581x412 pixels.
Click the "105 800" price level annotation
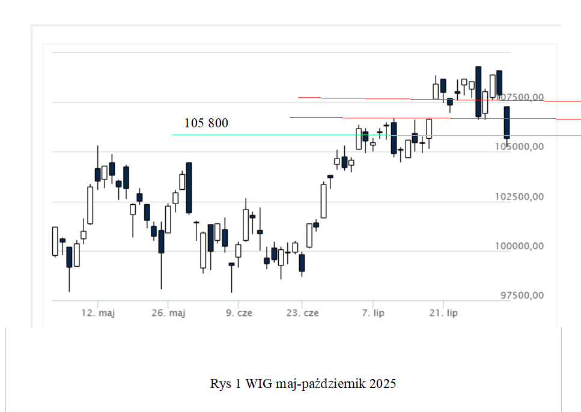click(206, 123)
